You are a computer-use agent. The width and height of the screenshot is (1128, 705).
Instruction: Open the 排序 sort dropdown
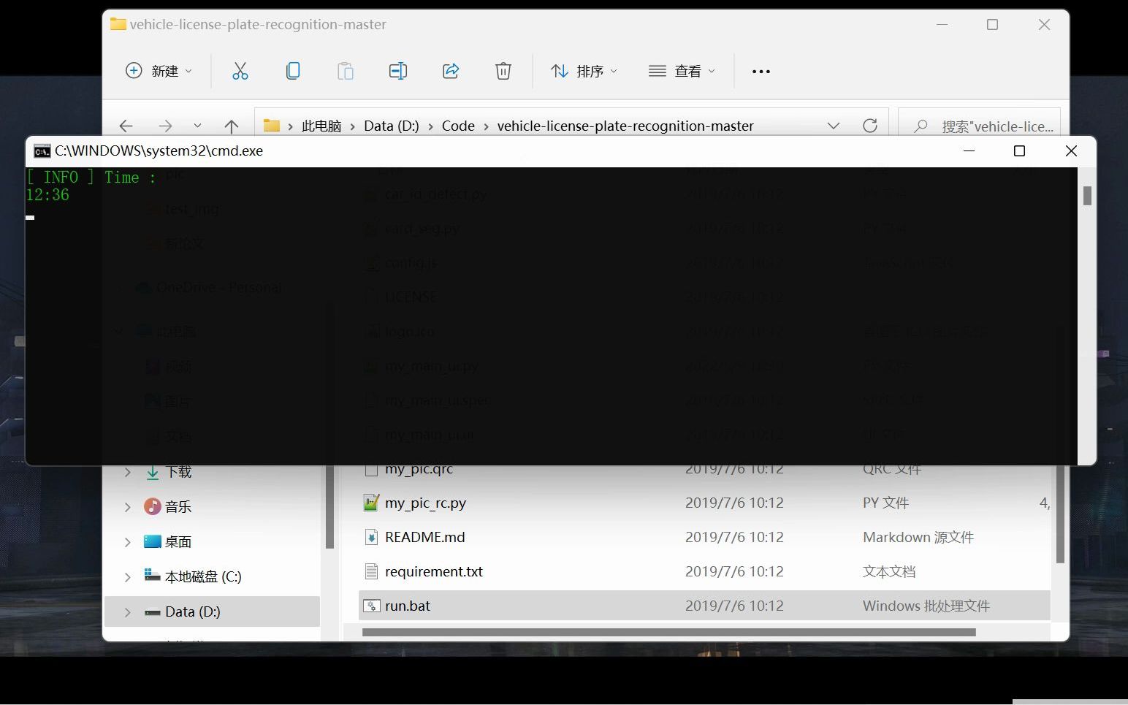582,70
